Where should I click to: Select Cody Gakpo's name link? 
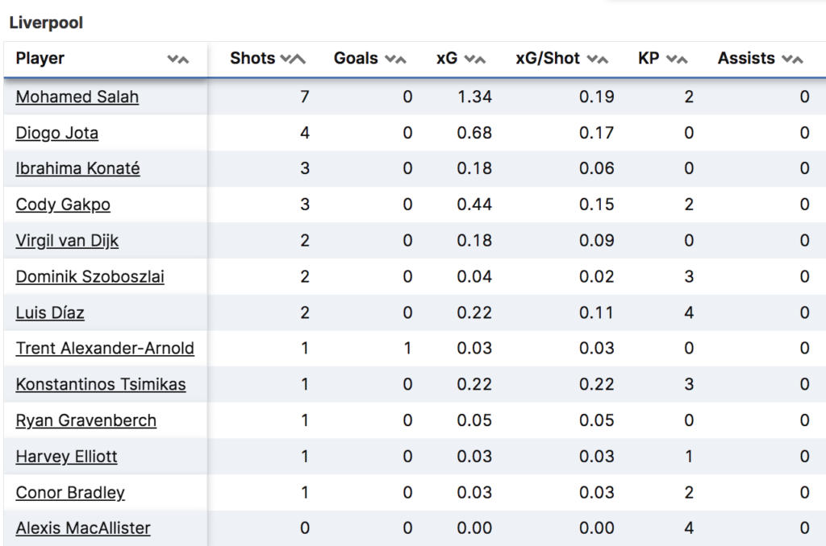[63, 205]
